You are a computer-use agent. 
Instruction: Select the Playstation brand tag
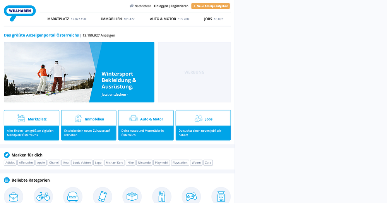tap(180, 163)
